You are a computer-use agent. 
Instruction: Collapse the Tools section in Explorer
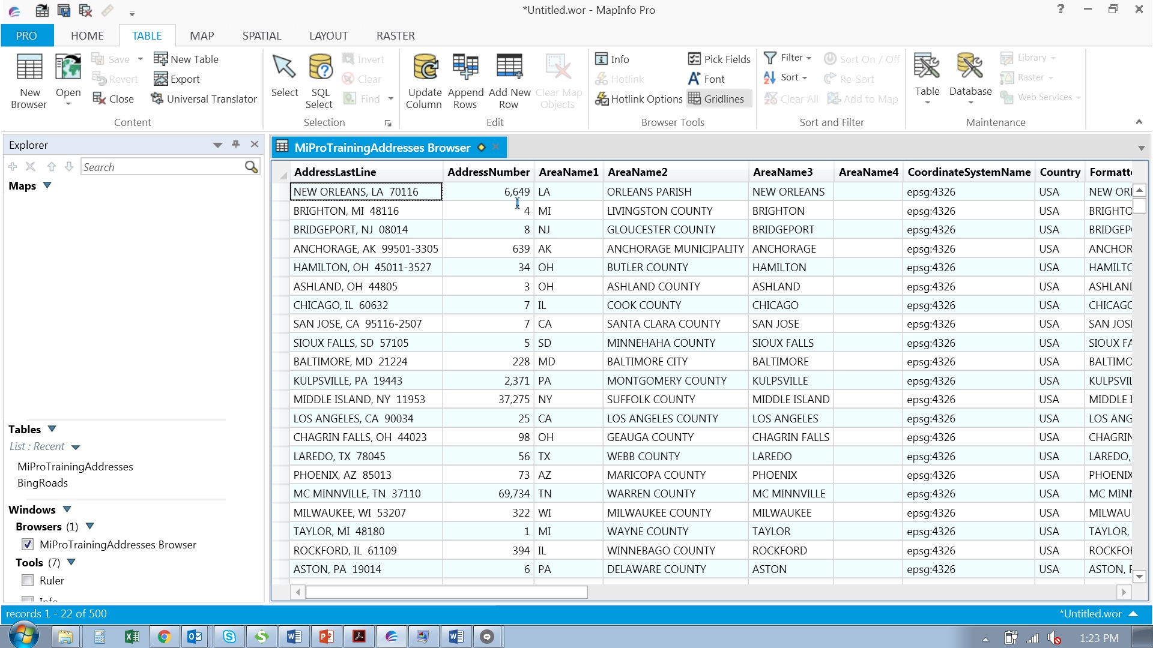[x=71, y=562]
